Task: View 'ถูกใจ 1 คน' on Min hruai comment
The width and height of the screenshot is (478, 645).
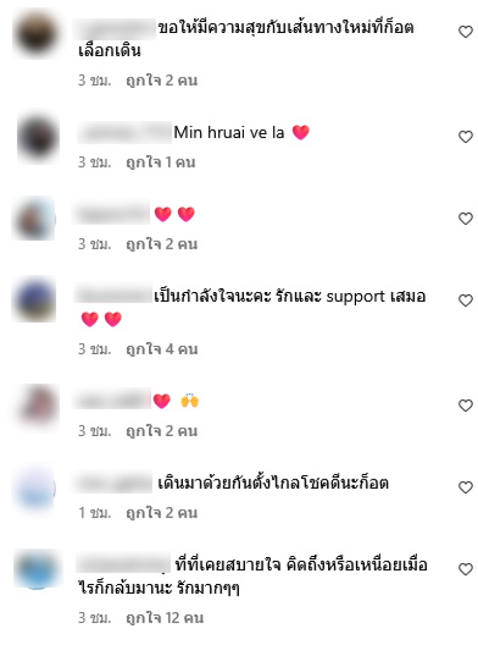Action: pos(161,162)
